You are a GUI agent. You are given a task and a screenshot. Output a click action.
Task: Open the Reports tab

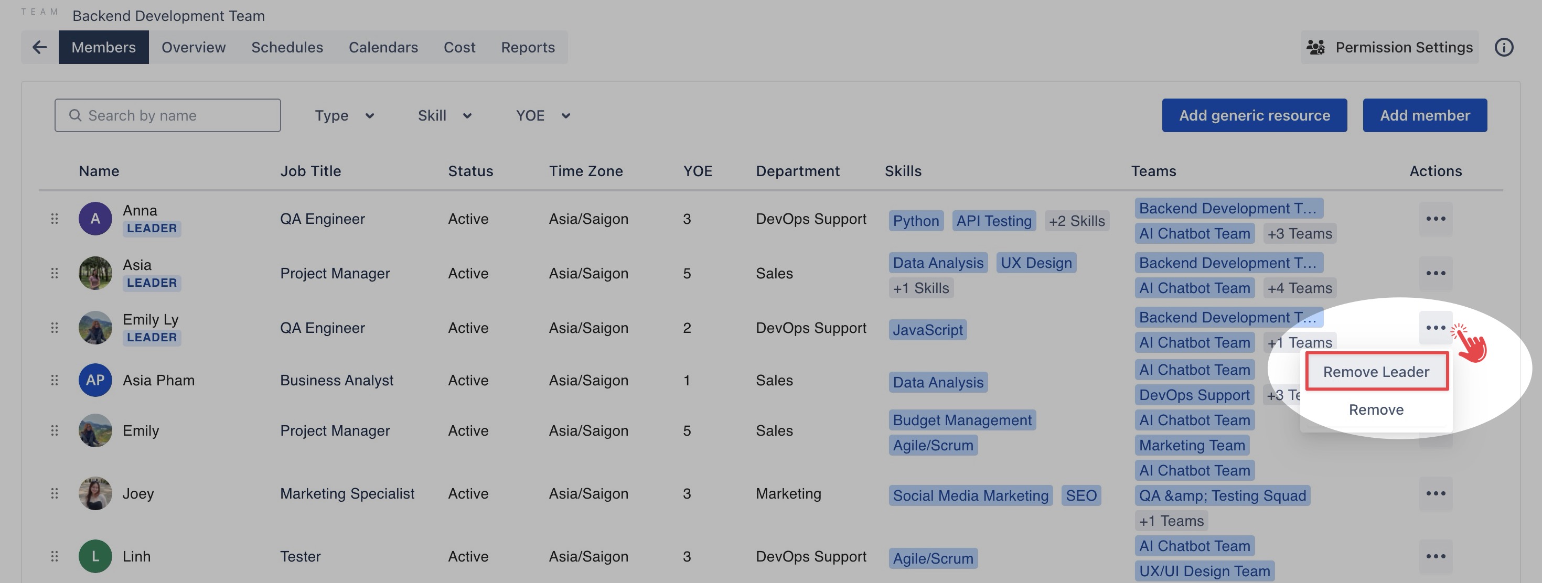527,47
